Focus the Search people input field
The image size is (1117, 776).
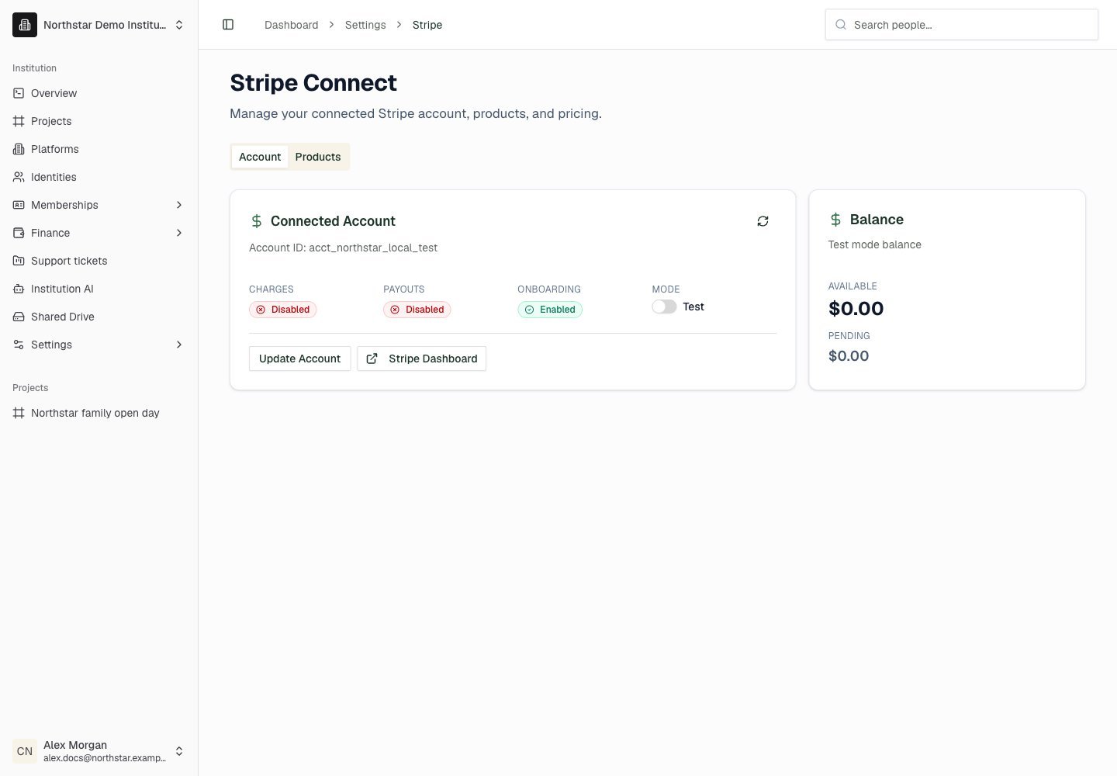pyautogui.click(x=962, y=25)
